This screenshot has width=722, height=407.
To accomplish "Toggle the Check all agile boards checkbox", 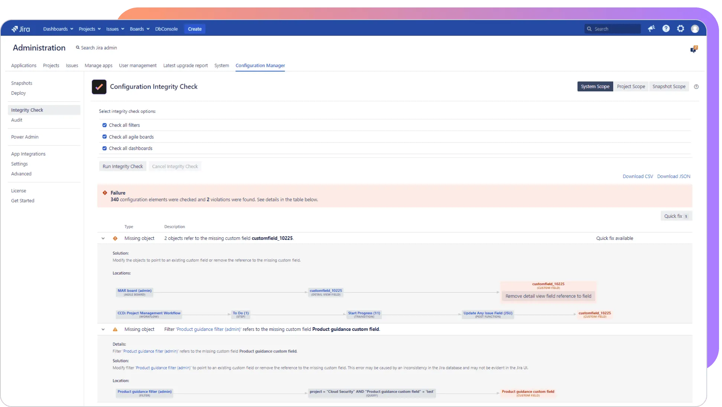I will coord(104,137).
